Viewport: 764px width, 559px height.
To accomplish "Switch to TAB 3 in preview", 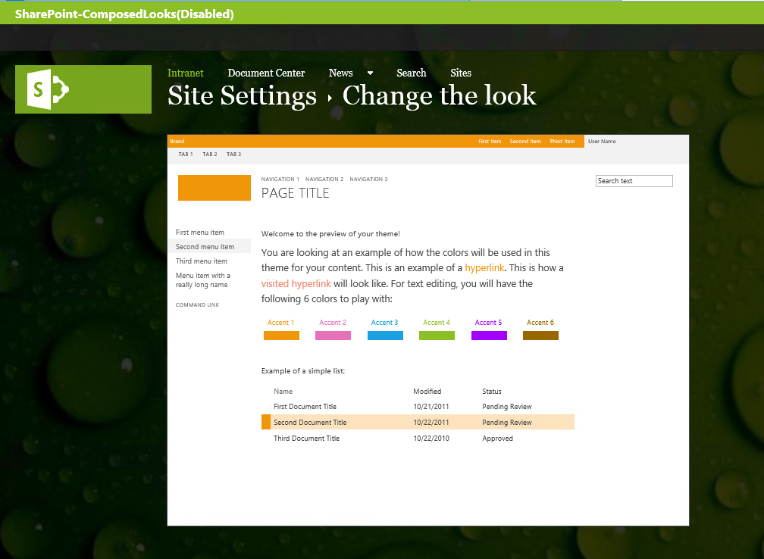I will point(234,155).
